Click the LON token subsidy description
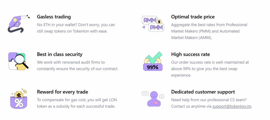This screenshot has height=120, width=270. tap(77, 103)
